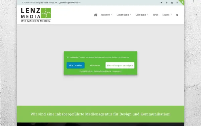This screenshot has height=126, width=201.
Task: Expand the Agentur dropdown menu
Action: point(107,15)
